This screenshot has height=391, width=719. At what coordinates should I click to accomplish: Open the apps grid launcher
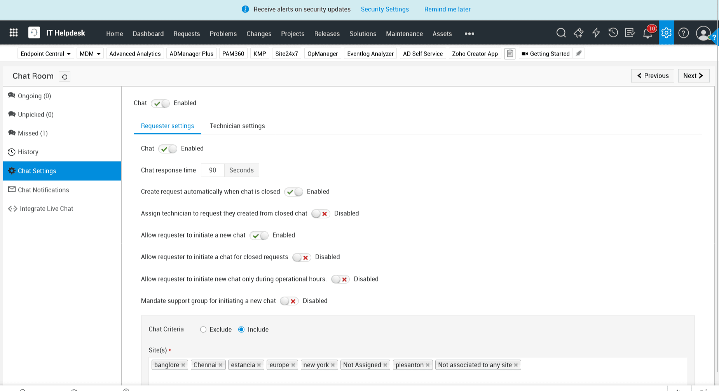click(14, 33)
